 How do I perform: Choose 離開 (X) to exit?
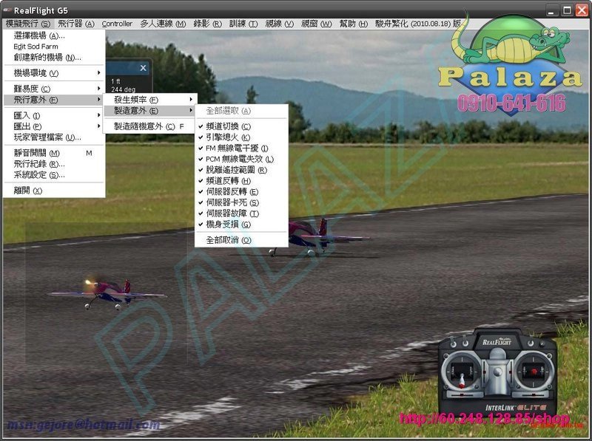coord(54,191)
